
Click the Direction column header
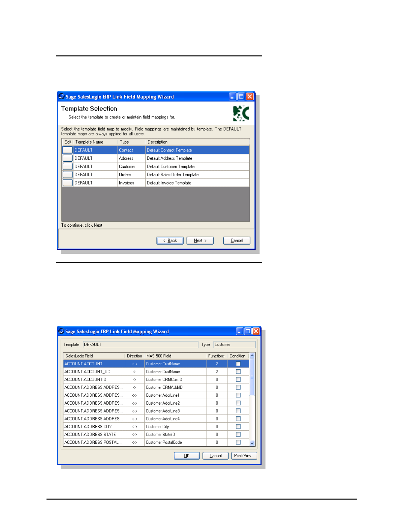click(135, 356)
